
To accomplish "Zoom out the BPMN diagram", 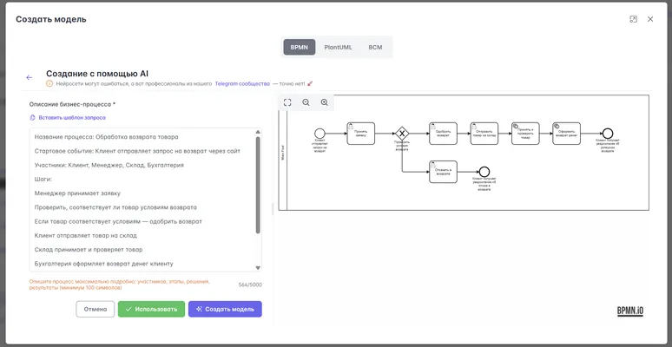I will click(x=306, y=102).
